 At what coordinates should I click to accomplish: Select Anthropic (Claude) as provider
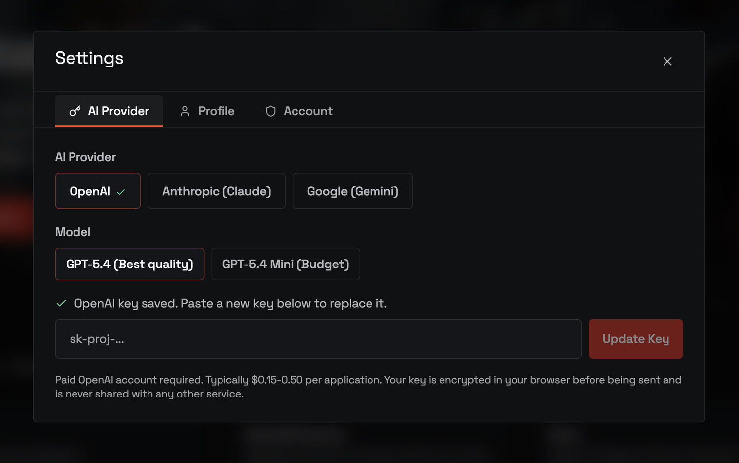217,191
